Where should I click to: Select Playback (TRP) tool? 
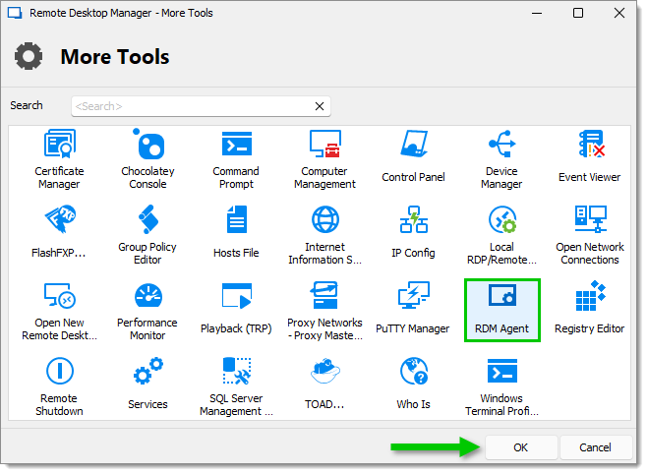[236, 310]
